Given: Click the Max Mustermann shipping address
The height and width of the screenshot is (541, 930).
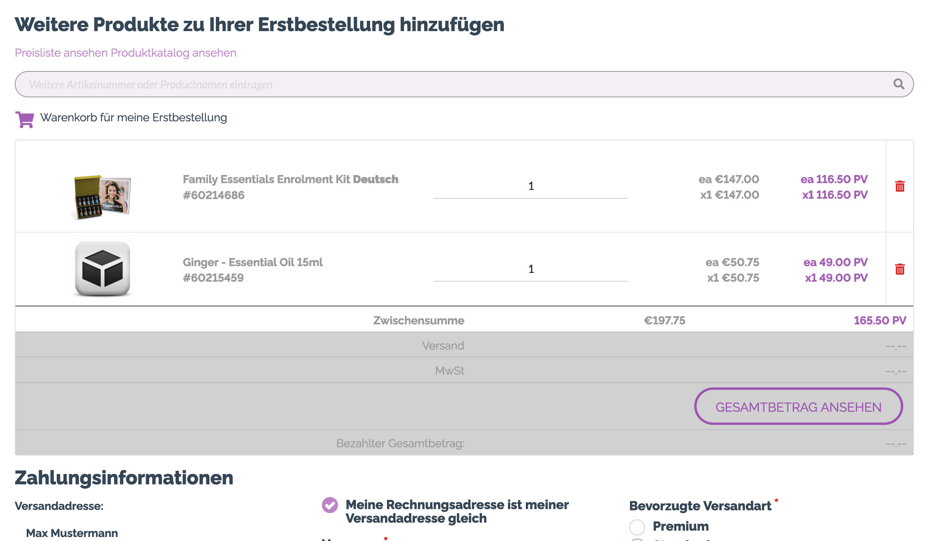Looking at the screenshot, I should coord(72,533).
